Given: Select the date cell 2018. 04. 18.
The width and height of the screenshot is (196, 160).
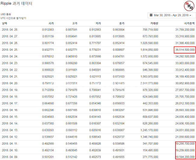Looking at the screenshot, I should [x=10, y=97].
